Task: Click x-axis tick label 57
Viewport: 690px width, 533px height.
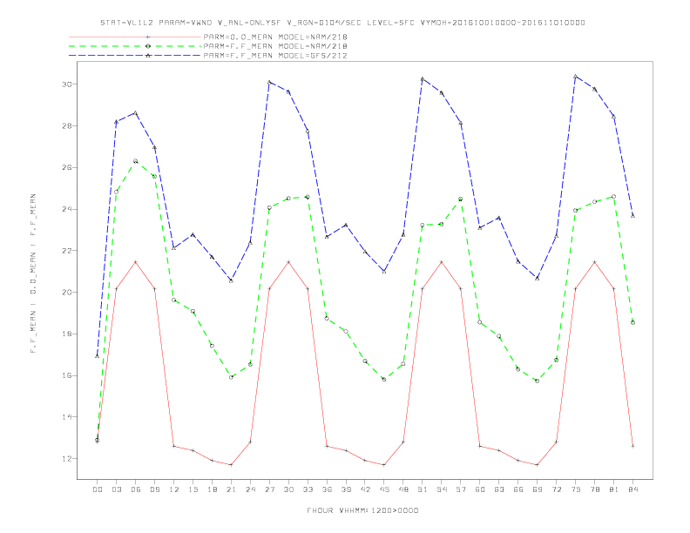Action: pos(461,489)
